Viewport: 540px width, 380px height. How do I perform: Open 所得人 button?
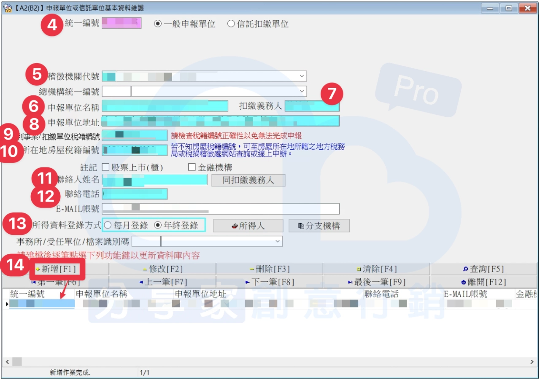(x=248, y=226)
